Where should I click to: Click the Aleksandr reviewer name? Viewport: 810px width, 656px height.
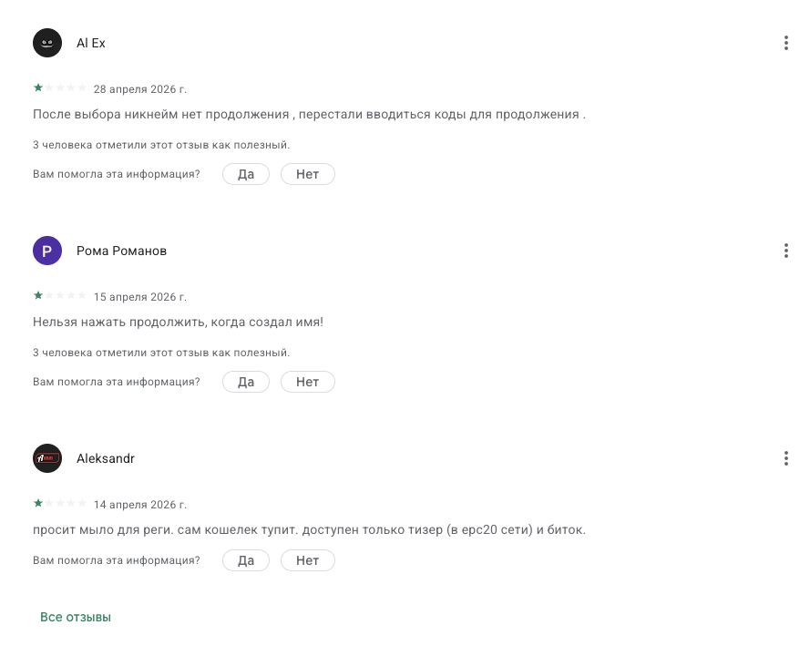pos(106,458)
